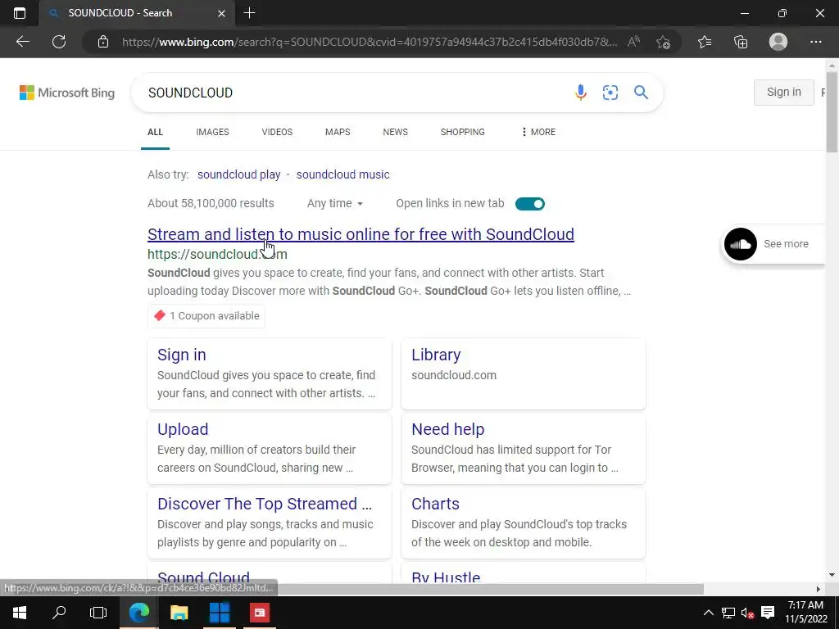839x629 pixels.
Task: Switch to the IMAGES tab
Action: [x=212, y=132]
